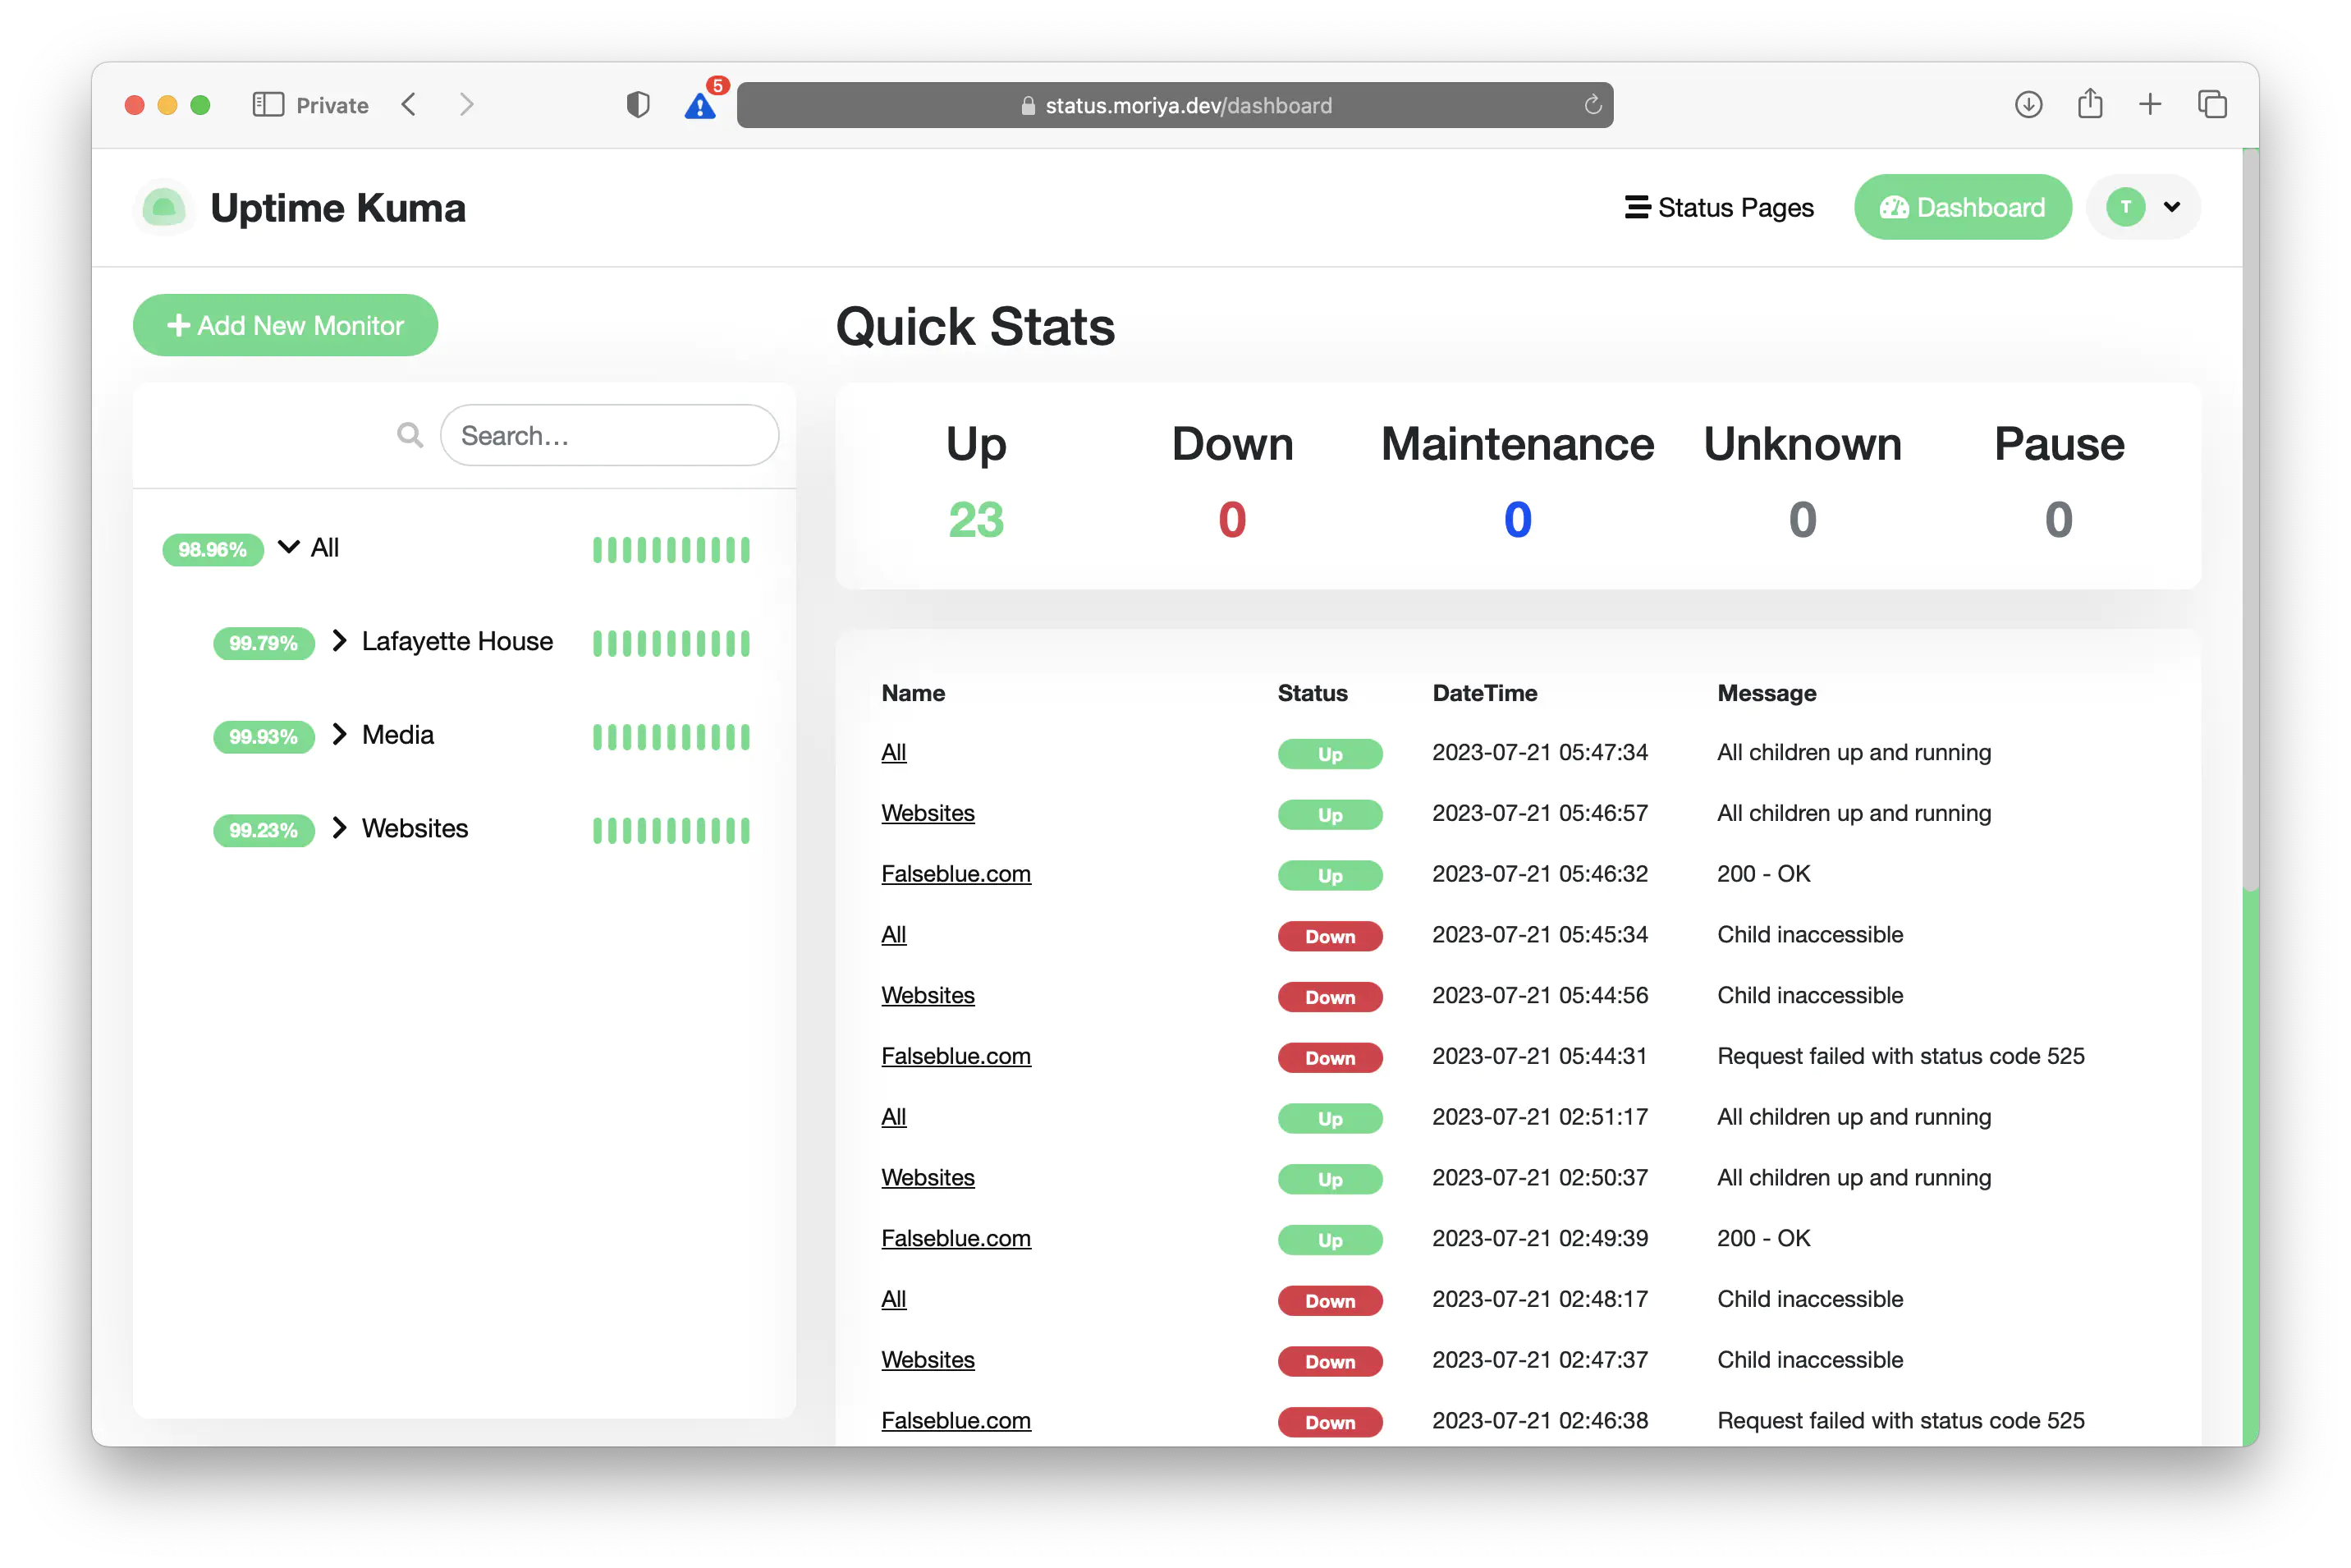Collapse the All monitor group

pos(289,547)
